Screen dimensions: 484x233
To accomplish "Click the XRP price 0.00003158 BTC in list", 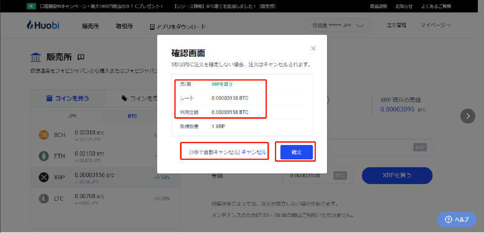I will coord(94,175).
